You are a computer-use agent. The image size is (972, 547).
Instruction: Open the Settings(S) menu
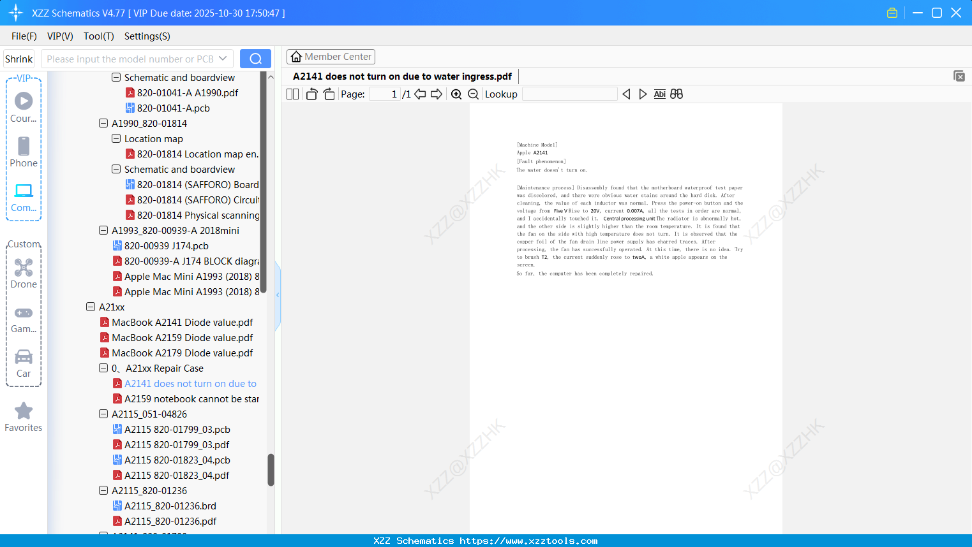coord(147,36)
